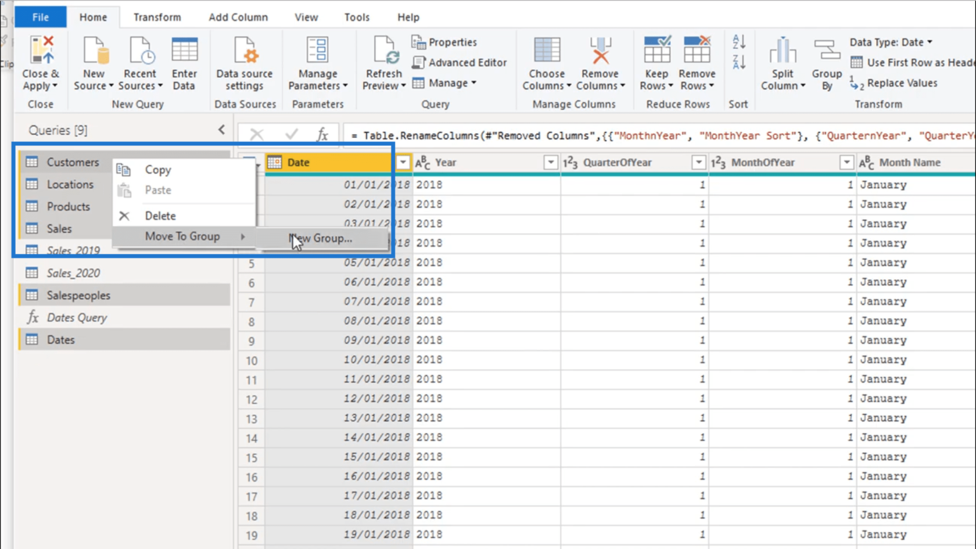Switch to the Add Column tab
The width and height of the screenshot is (976, 549).
(x=238, y=17)
